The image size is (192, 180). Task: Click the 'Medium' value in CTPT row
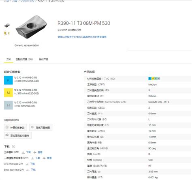(153, 84)
